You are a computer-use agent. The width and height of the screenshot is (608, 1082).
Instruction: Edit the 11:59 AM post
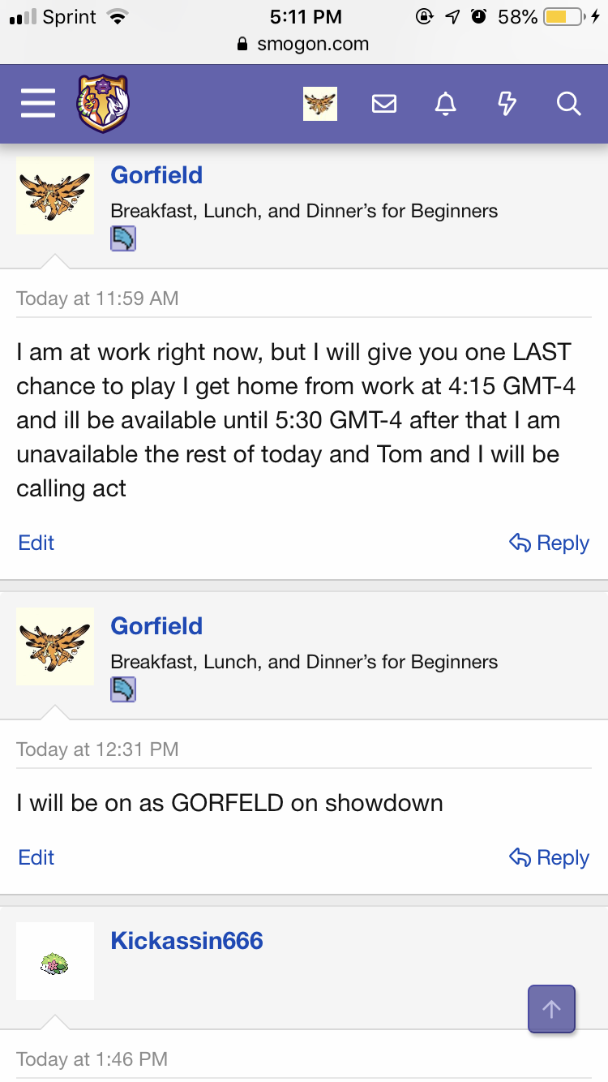point(36,543)
